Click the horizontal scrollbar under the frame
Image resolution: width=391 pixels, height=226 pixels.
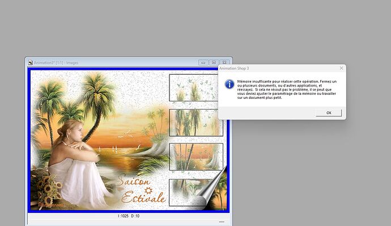click(129, 222)
